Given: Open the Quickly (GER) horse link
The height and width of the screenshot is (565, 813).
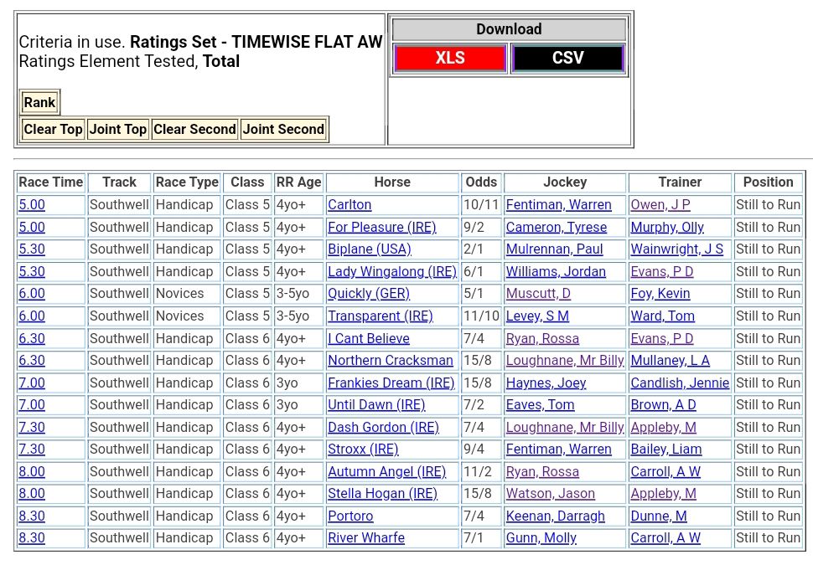Looking at the screenshot, I should coord(368,294).
